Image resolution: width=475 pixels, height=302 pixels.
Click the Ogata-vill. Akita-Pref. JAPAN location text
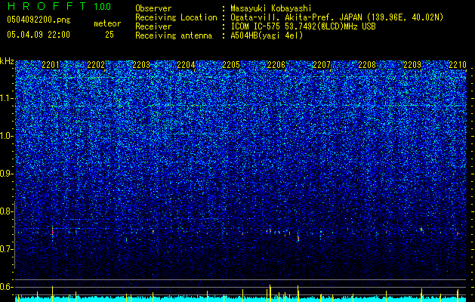pyautogui.click(x=337, y=17)
